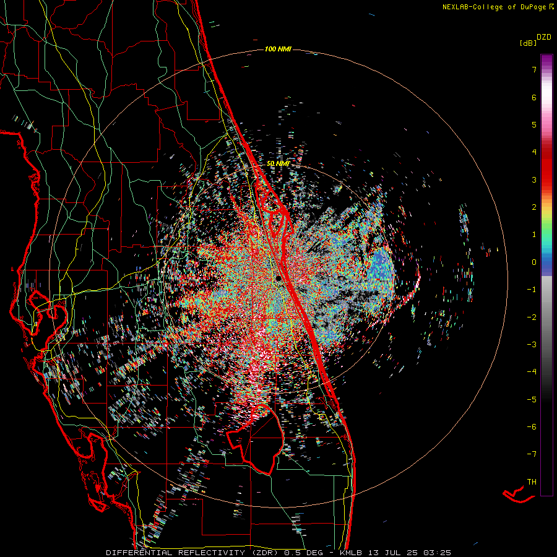This screenshot has width=557, height=557.
Task: Click the -3 value on the color scale
Action: point(532,344)
